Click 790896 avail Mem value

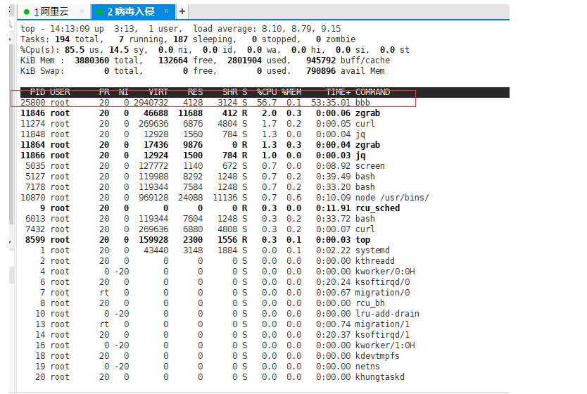[321, 71]
